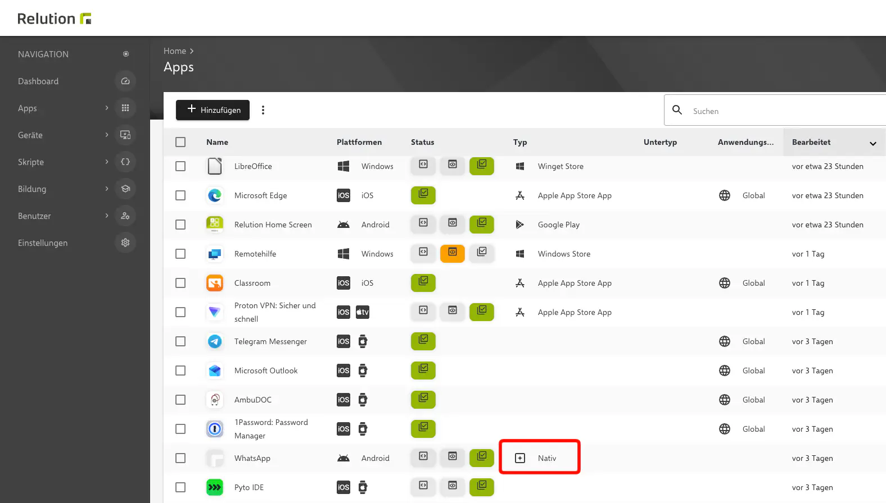This screenshot has height=503, width=886.
Task: Tick the Telegram Messenger checkbox
Action: pyautogui.click(x=180, y=341)
